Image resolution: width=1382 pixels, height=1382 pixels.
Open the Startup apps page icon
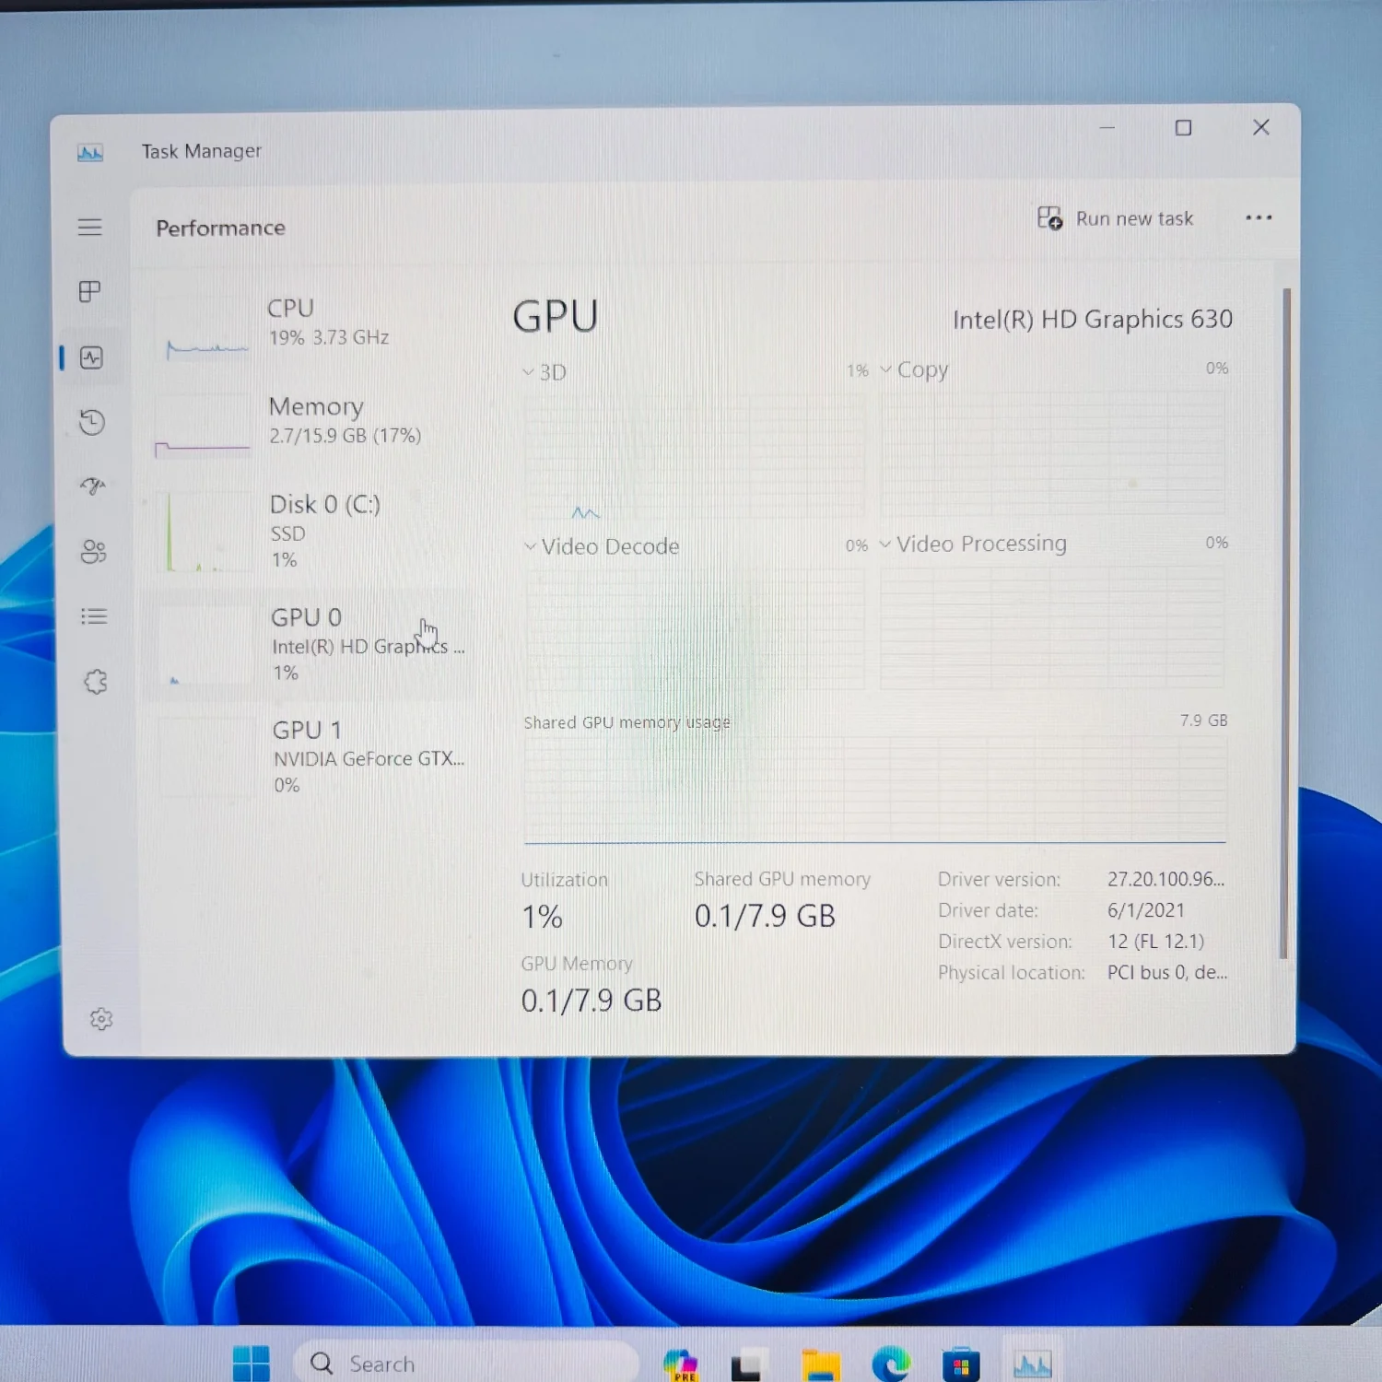pos(93,486)
